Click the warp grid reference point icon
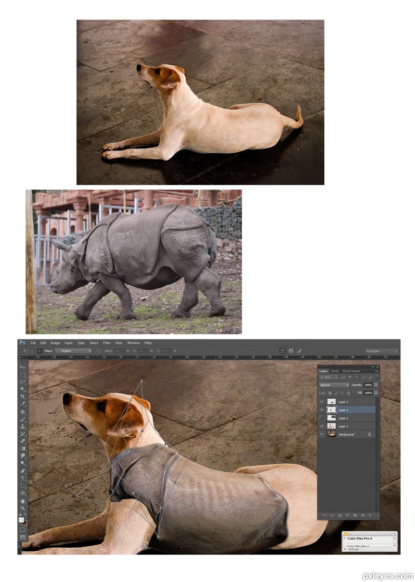The image size is (415, 582). pyautogui.click(x=40, y=351)
